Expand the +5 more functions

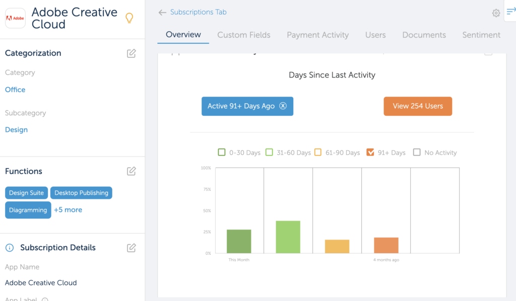tap(68, 210)
